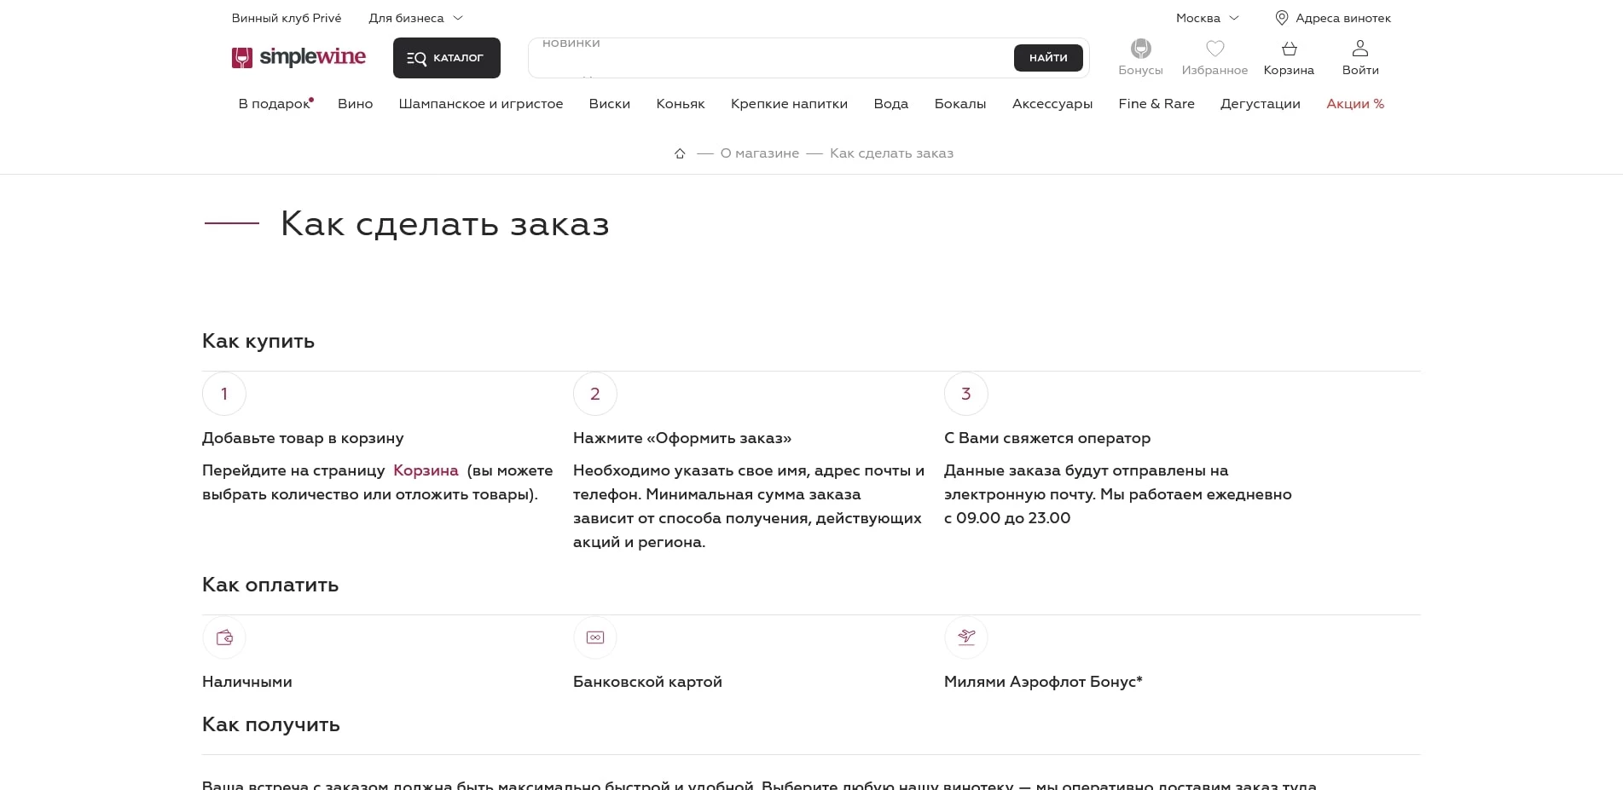
Task: Open the Вино menu category
Action: [x=355, y=104]
